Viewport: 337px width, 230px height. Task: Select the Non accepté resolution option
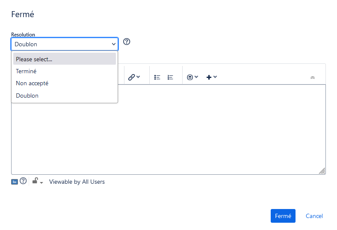click(65, 83)
